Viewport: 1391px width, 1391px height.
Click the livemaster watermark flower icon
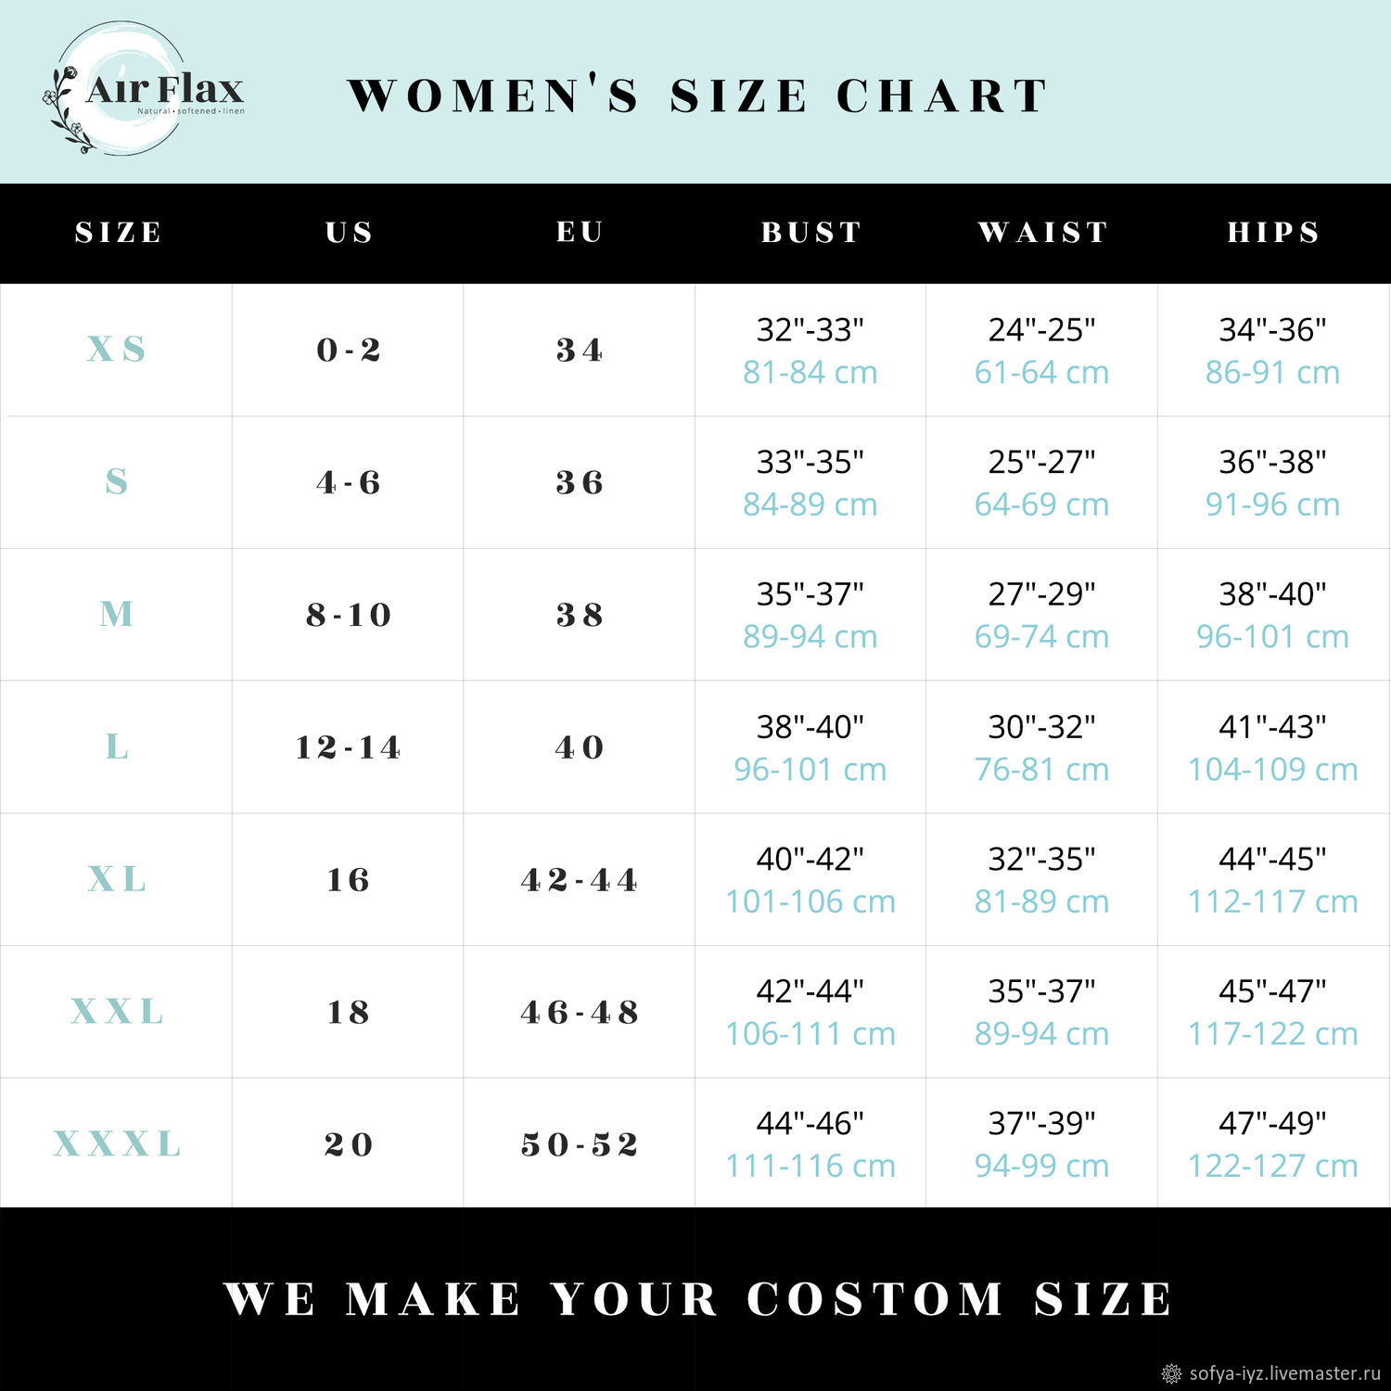coord(1172,1373)
